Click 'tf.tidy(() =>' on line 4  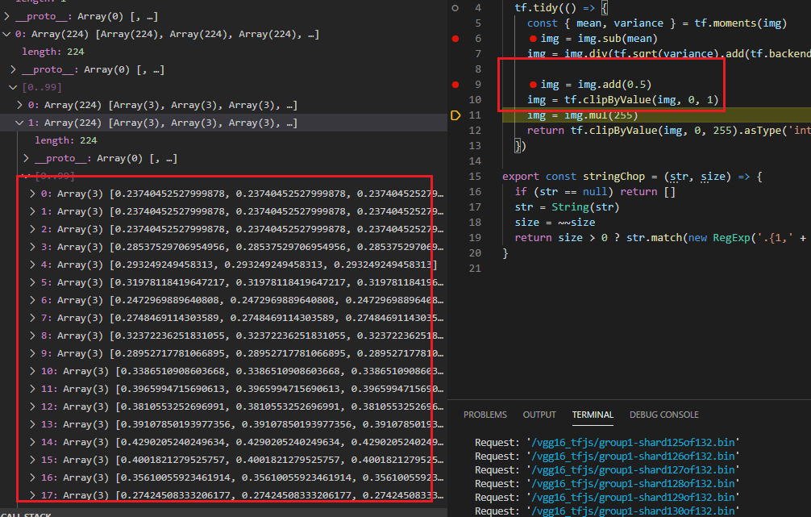pyautogui.click(x=555, y=8)
